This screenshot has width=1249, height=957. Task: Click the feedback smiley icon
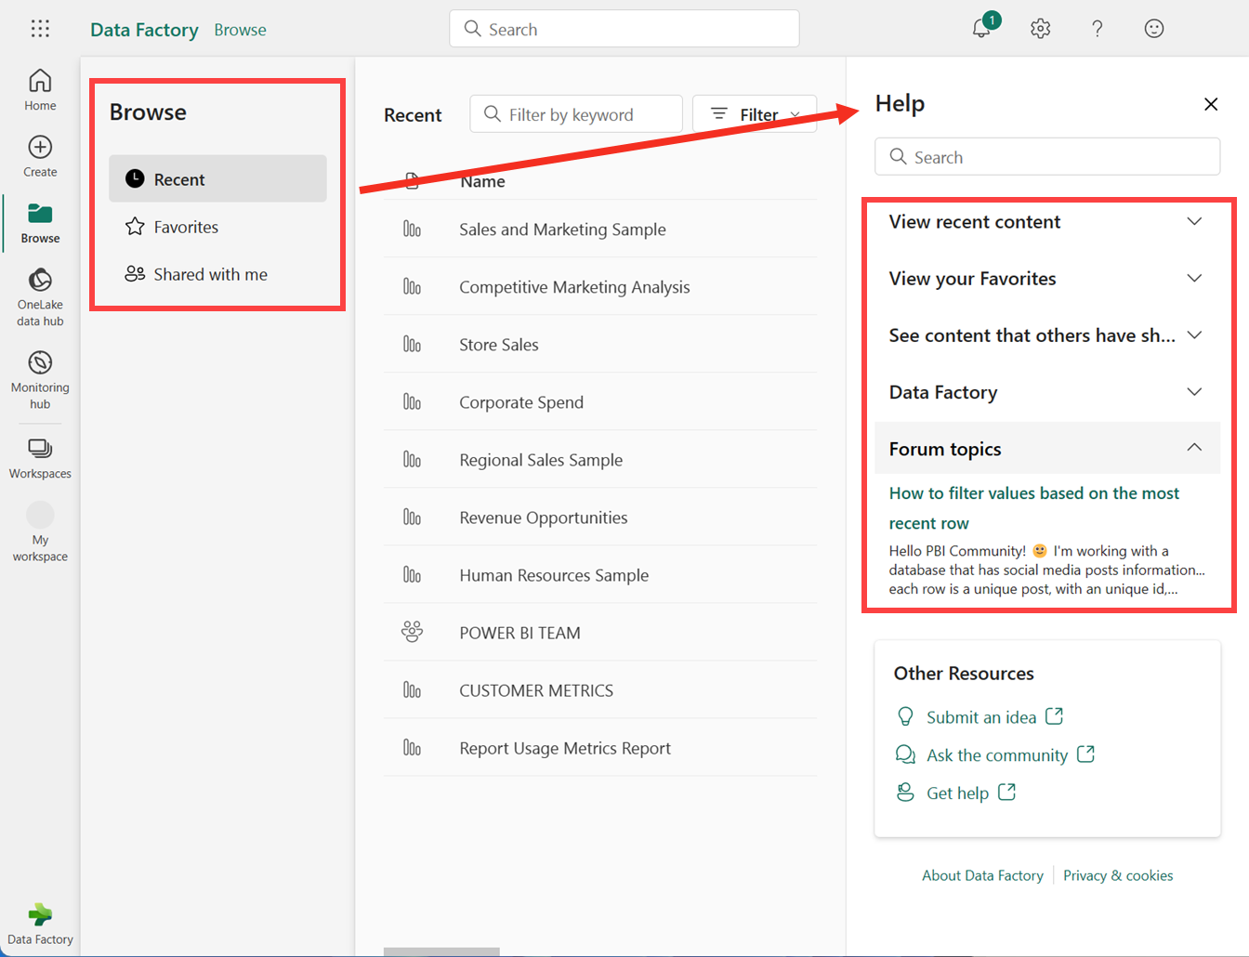1154,29
